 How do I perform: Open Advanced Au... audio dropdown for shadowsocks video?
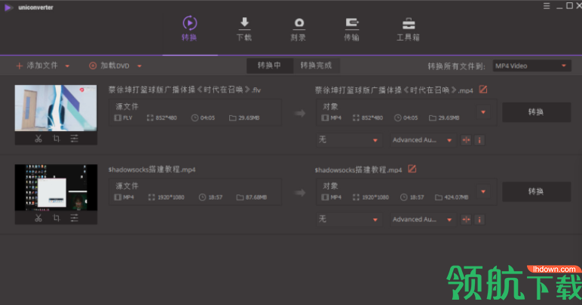click(423, 219)
